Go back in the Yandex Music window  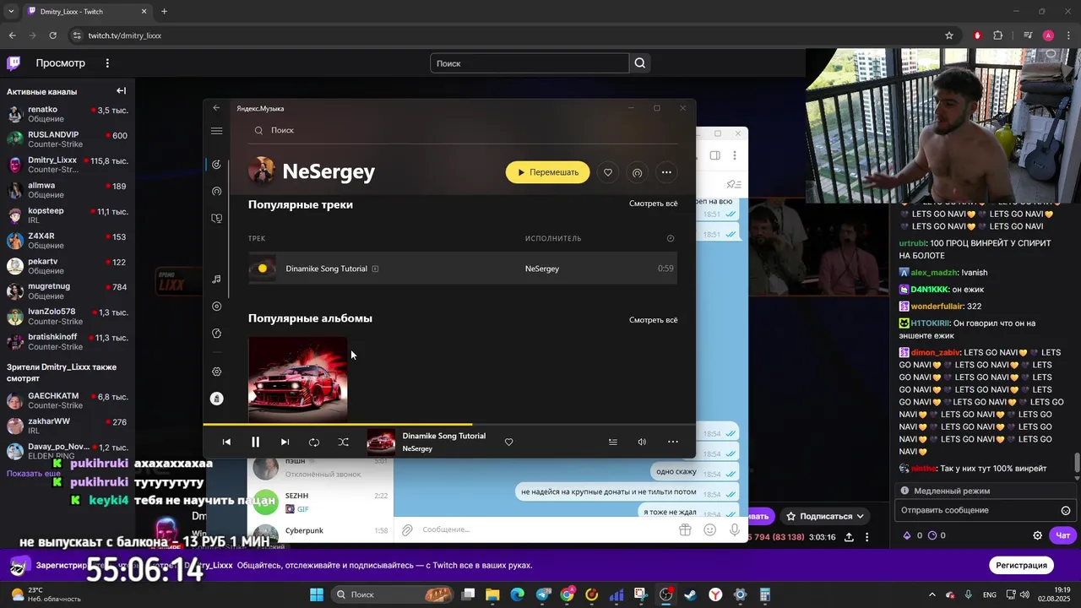coord(216,108)
